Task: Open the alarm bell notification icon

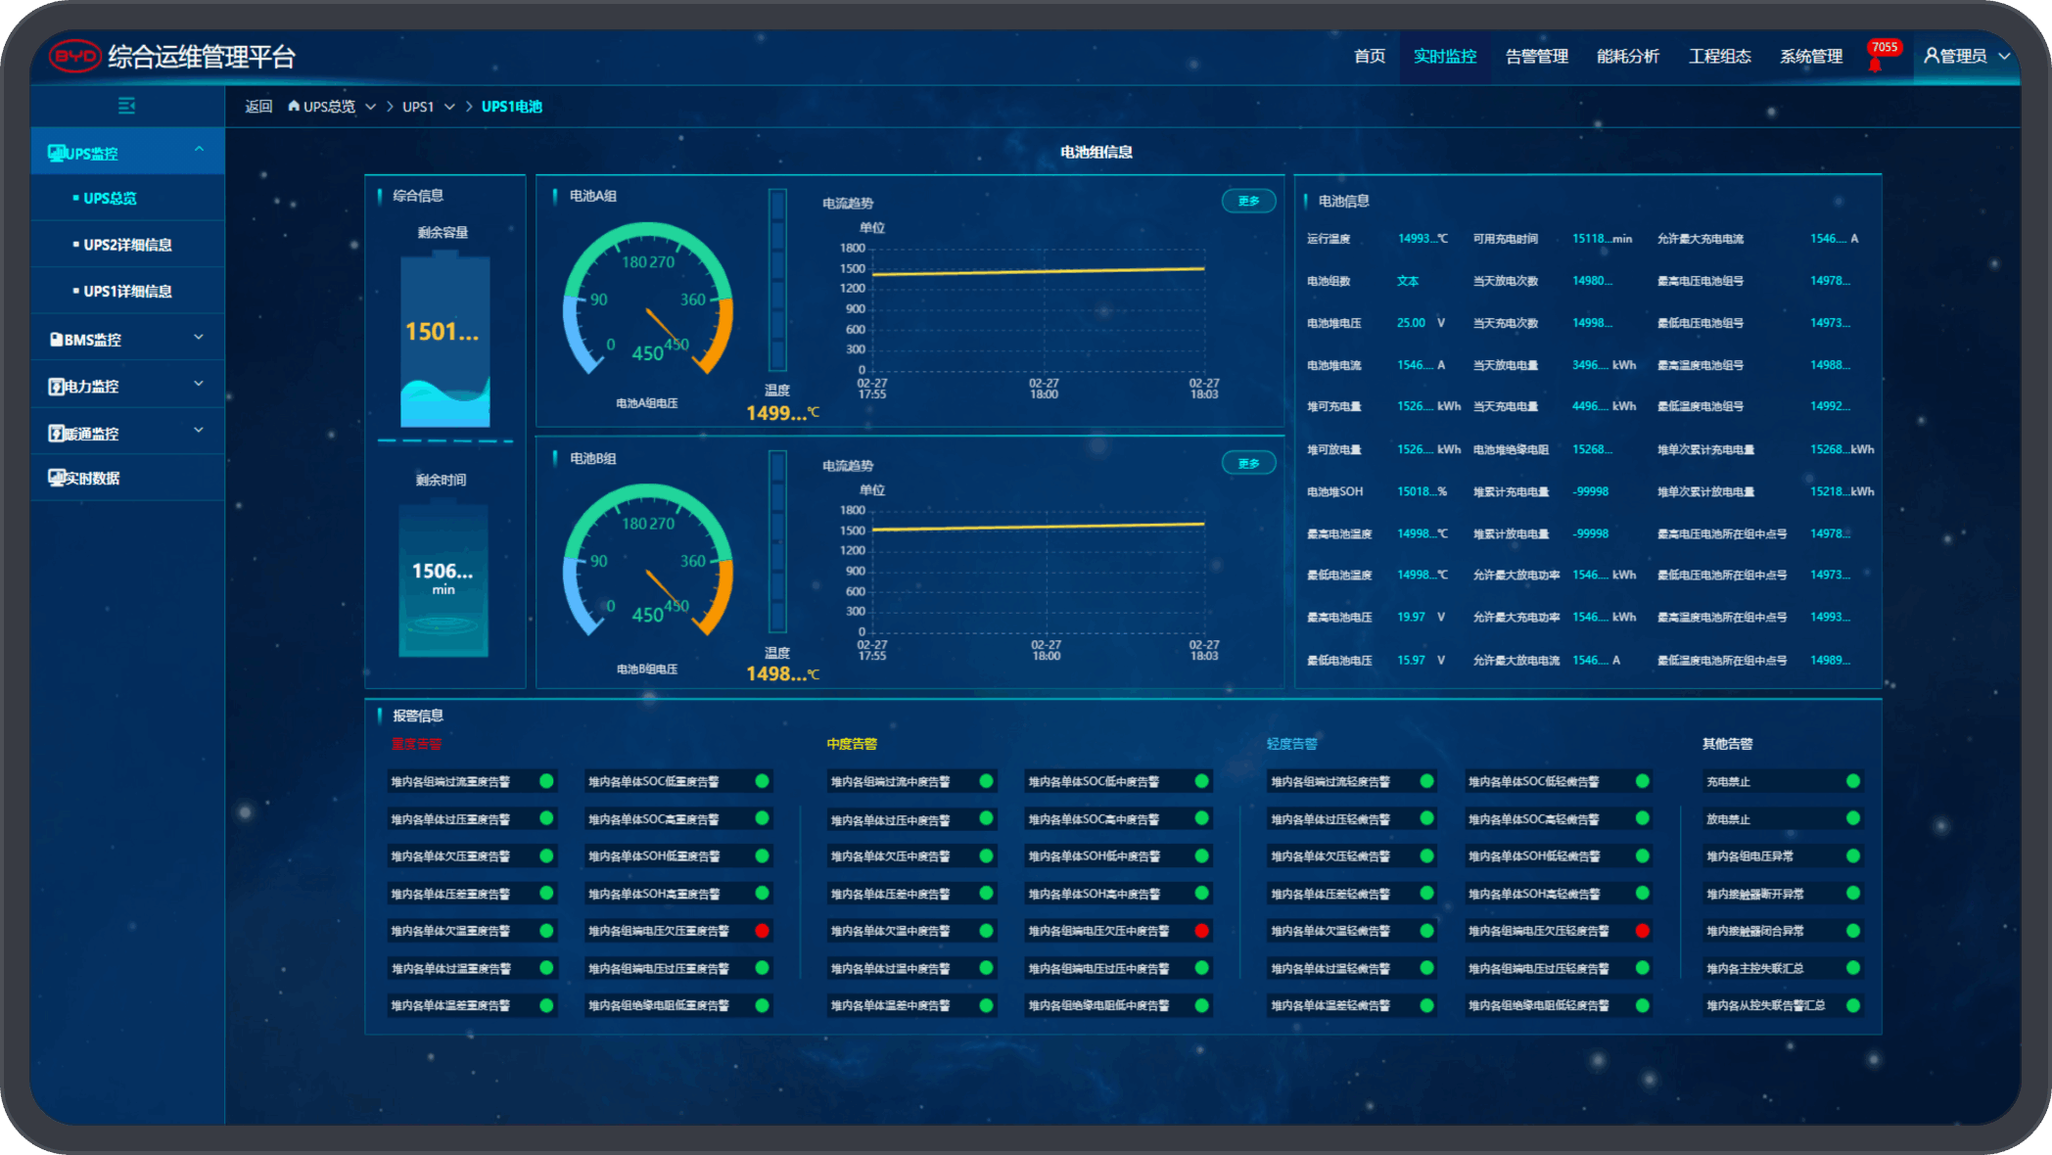Action: click(1875, 64)
